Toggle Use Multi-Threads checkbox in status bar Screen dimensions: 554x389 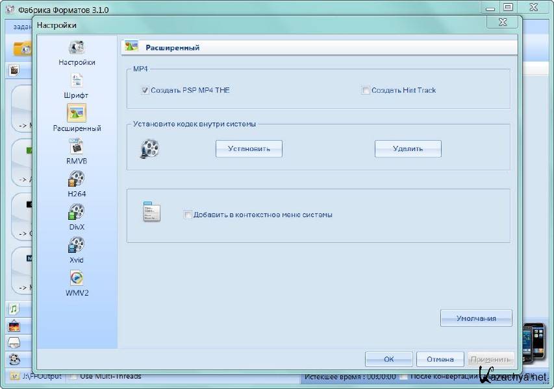pyautogui.click(x=73, y=376)
